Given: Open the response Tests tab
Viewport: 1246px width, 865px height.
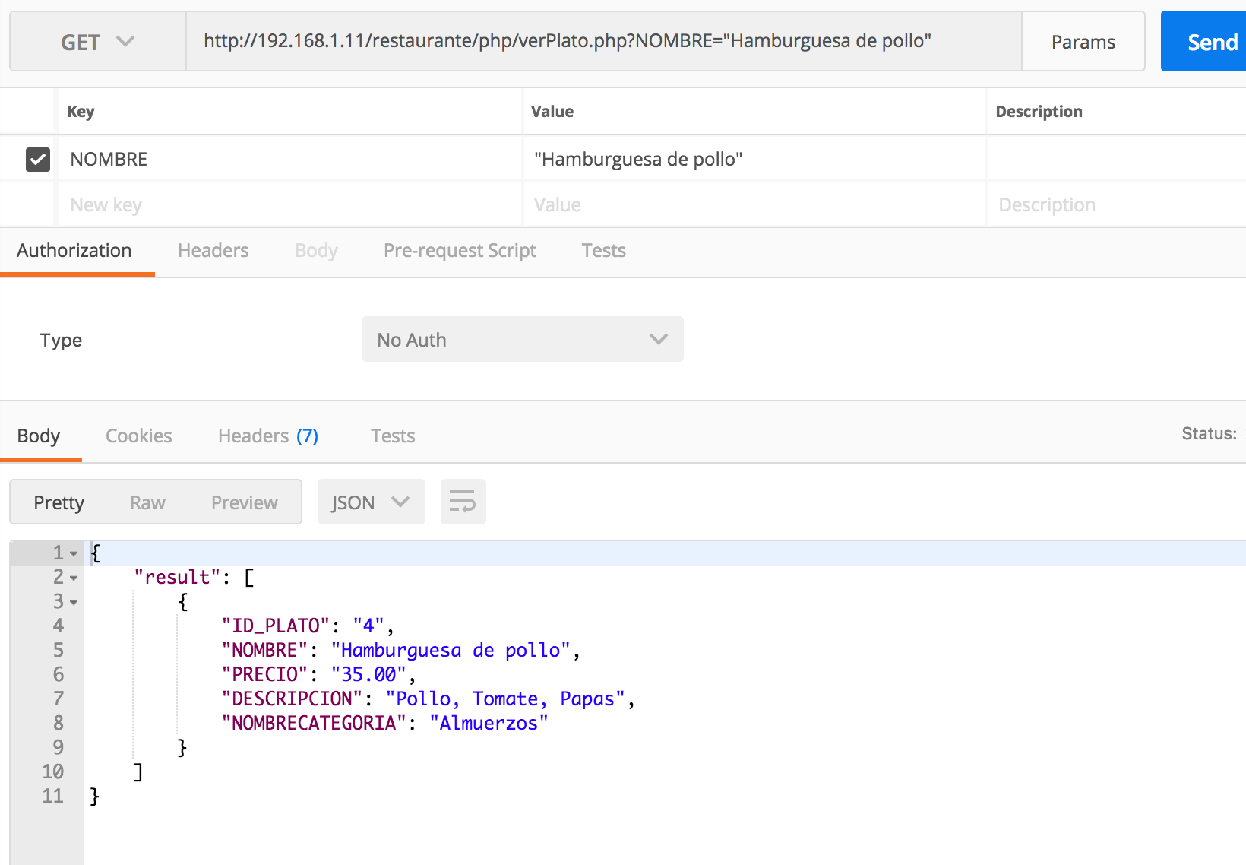Looking at the screenshot, I should pyautogui.click(x=393, y=436).
